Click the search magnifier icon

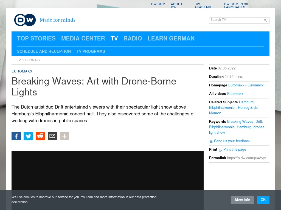[265, 21]
